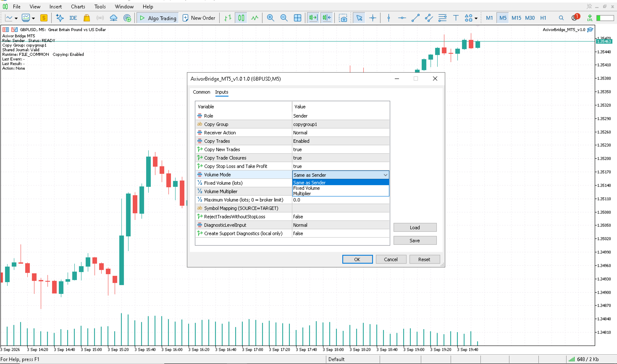Click the Load button

[415, 228]
